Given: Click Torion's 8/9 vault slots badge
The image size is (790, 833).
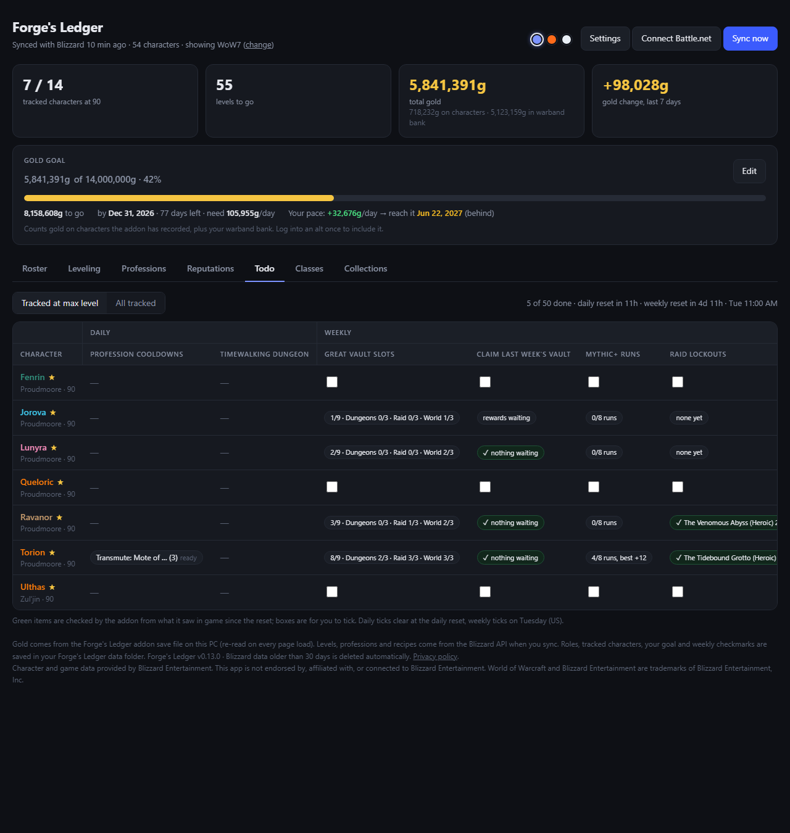Looking at the screenshot, I should point(392,558).
